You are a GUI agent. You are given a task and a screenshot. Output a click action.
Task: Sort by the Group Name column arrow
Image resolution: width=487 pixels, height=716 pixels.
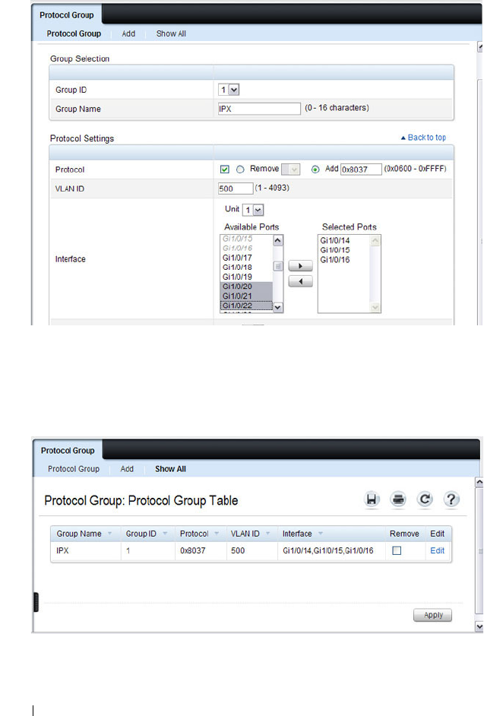[x=109, y=534]
